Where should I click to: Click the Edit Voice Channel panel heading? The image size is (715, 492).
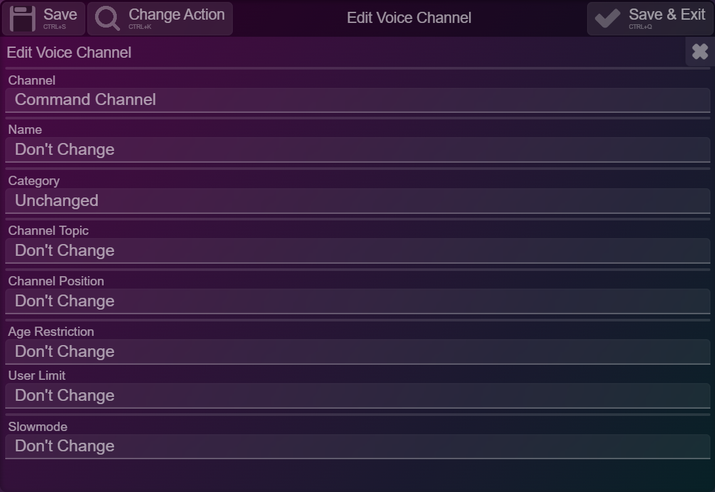click(69, 52)
